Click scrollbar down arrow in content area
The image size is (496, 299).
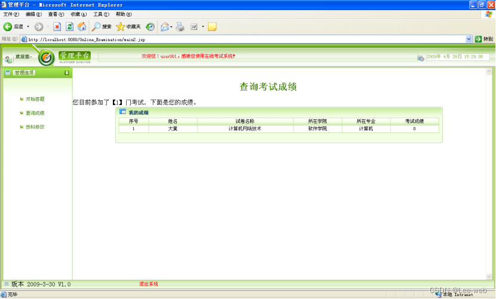pos(489,276)
